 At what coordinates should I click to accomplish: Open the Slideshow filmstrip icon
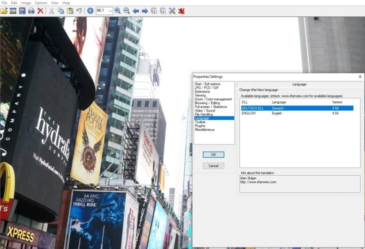[x=13, y=11]
